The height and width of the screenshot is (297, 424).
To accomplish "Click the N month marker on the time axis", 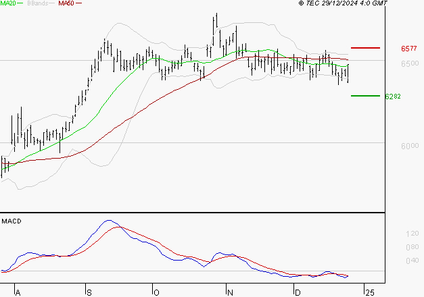I will click(x=230, y=293).
